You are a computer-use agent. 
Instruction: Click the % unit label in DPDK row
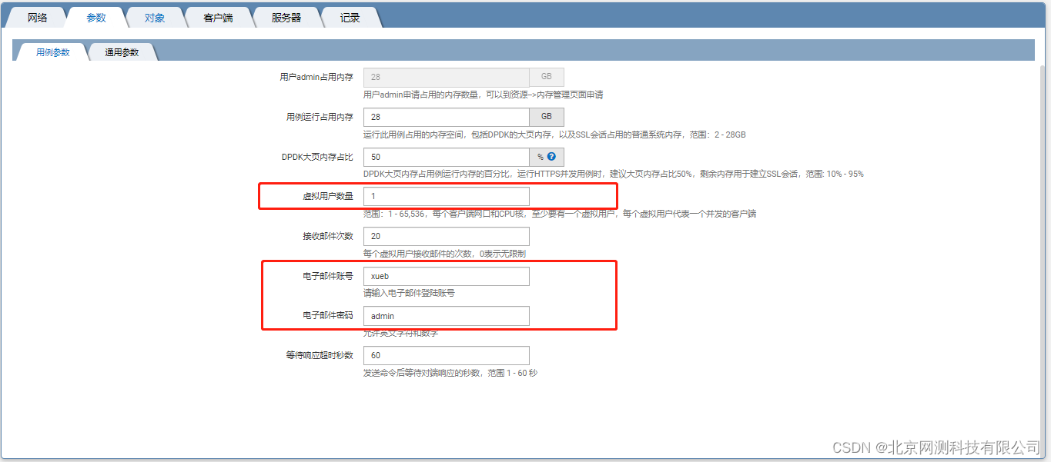pyautogui.click(x=541, y=157)
